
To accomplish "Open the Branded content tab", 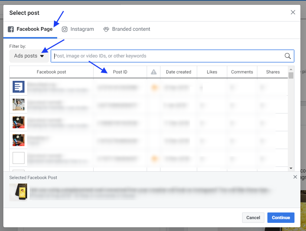I will pos(127,29).
